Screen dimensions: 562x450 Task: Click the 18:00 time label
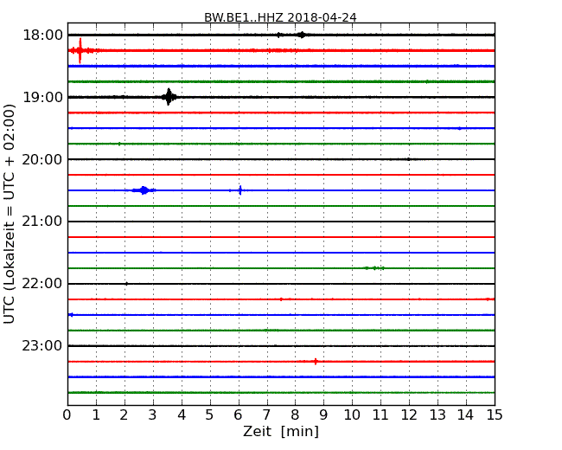tap(42, 35)
